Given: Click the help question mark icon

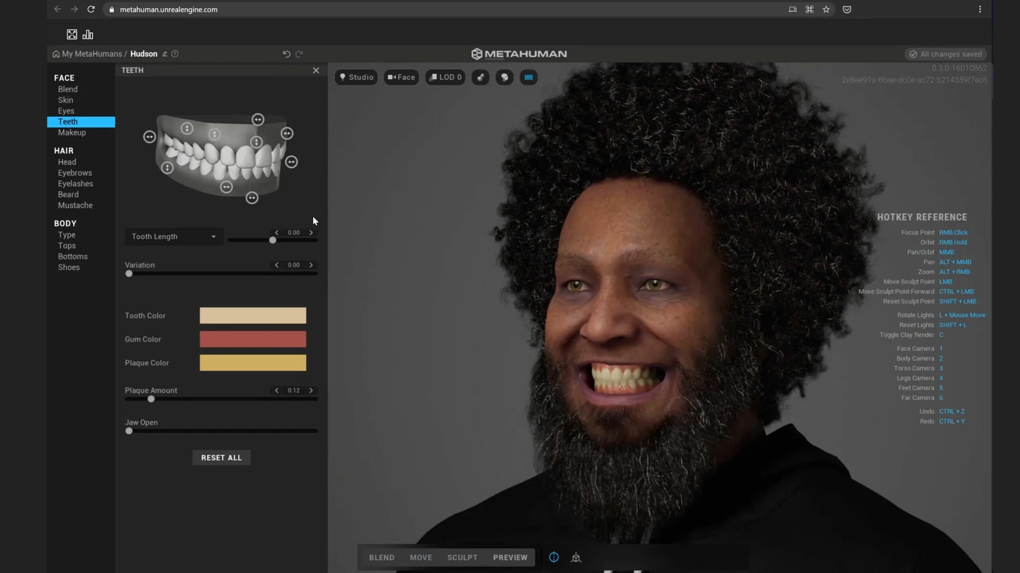Looking at the screenshot, I should [175, 54].
